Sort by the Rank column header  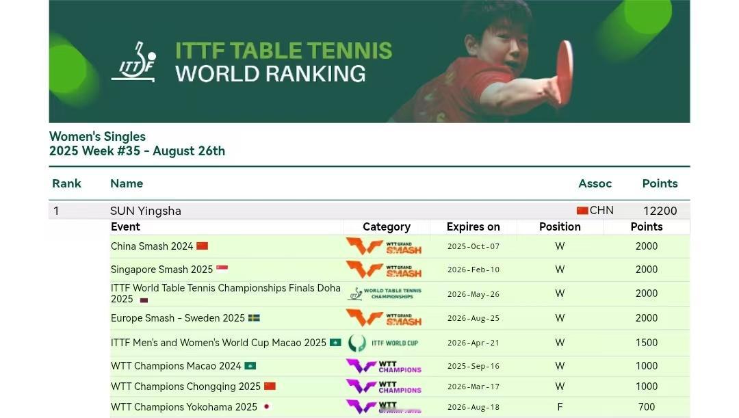(x=66, y=183)
